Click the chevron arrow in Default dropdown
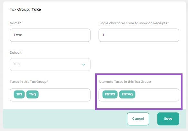 [x=84, y=65]
